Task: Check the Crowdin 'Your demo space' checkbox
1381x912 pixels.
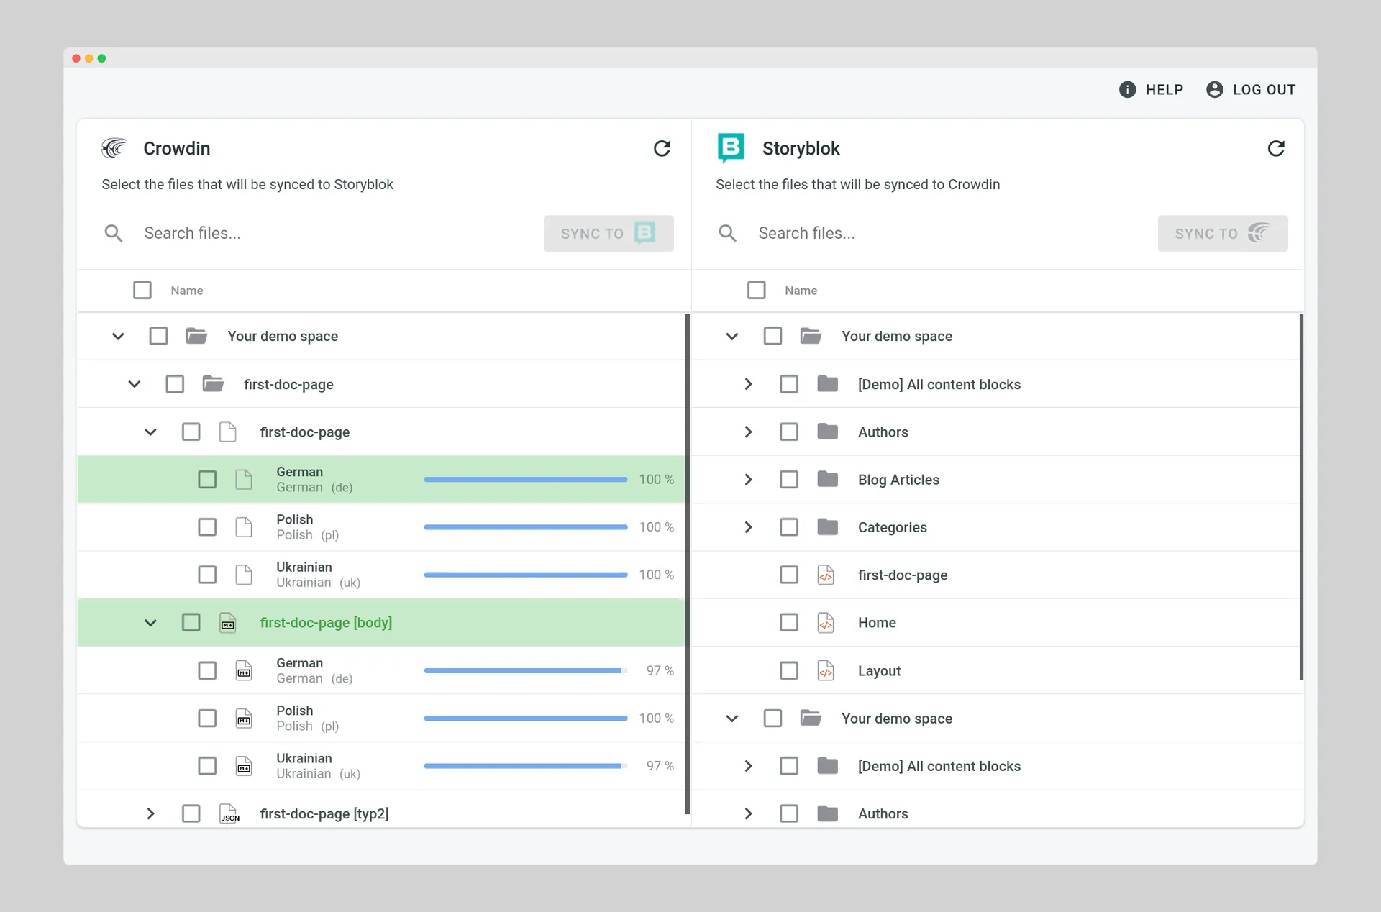Action: 158,336
